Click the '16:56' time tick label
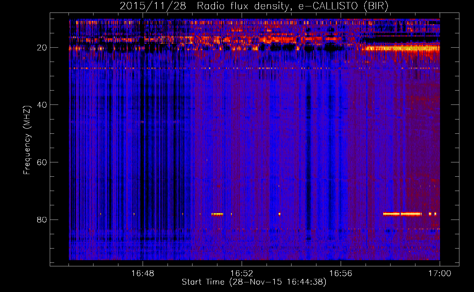The width and height of the screenshot is (474, 292). point(341,274)
